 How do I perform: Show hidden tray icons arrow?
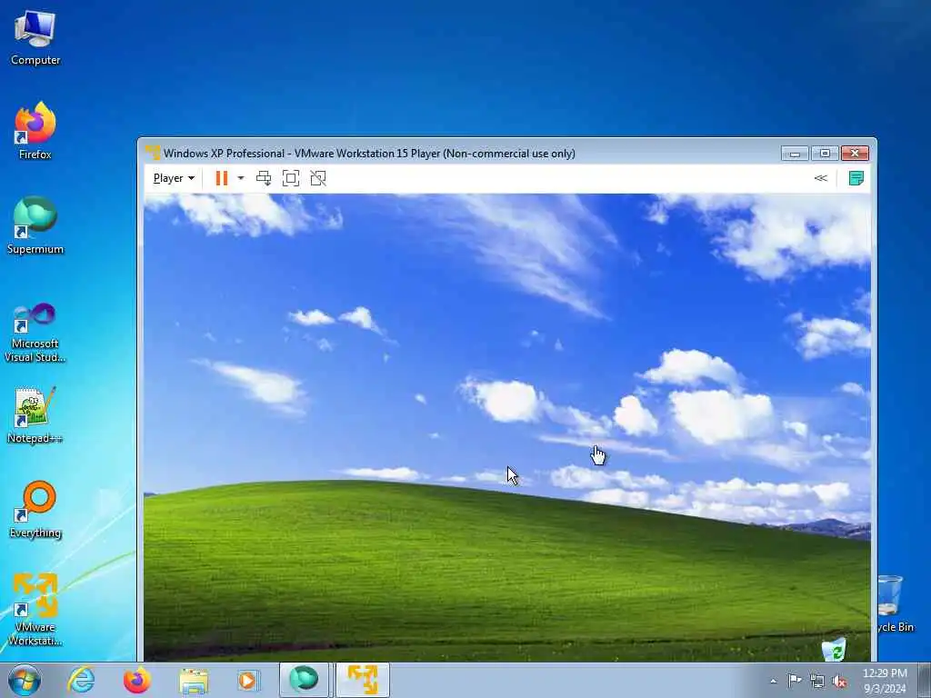[773, 681]
